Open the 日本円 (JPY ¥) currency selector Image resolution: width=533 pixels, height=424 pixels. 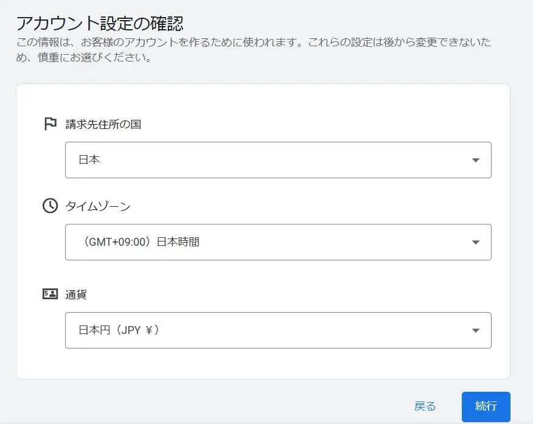pos(278,330)
